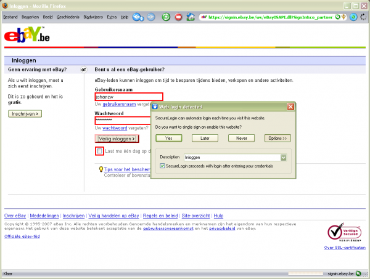Image resolution: width=370 pixels, height=279 pixels.
Task: Open 'Officiële eBay-tijd' link
Action: tap(22, 236)
